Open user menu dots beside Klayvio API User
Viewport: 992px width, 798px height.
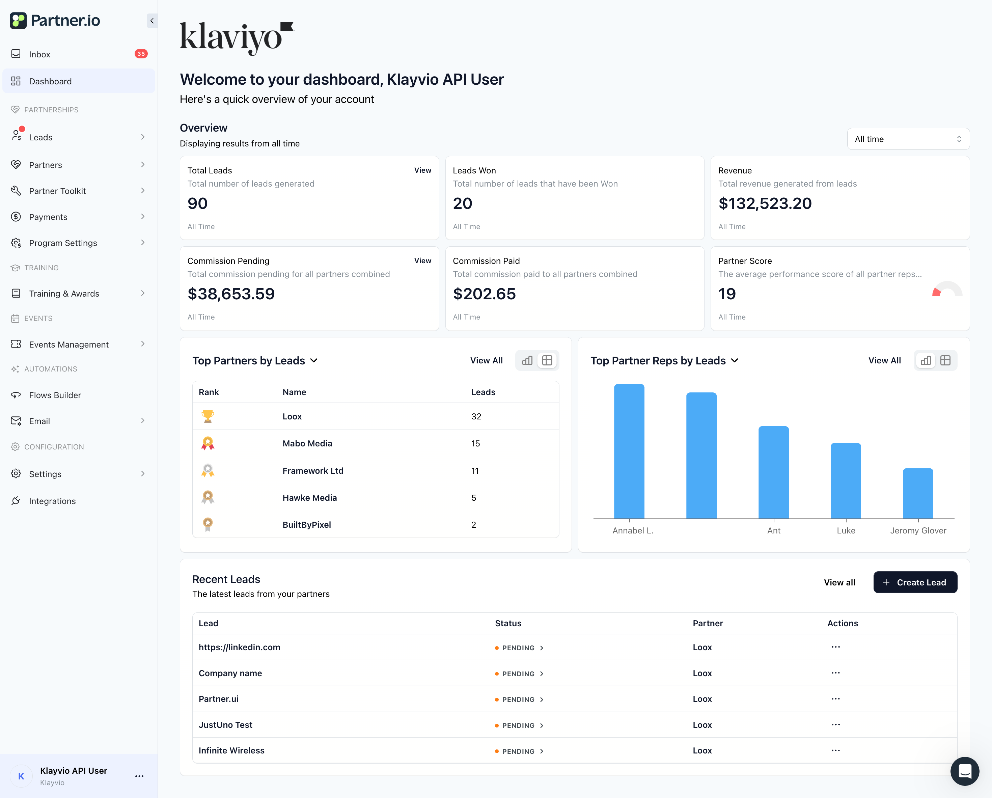pos(139,776)
